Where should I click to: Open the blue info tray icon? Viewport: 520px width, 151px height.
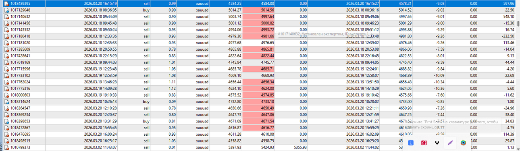[x=411, y=143]
